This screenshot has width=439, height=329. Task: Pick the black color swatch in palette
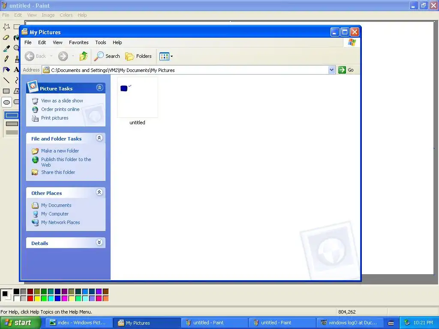point(17,291)
